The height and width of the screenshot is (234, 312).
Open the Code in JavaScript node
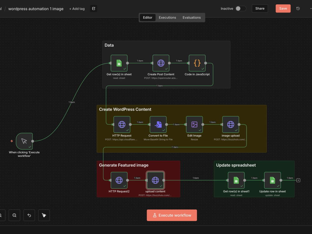(x=197, y=63)
